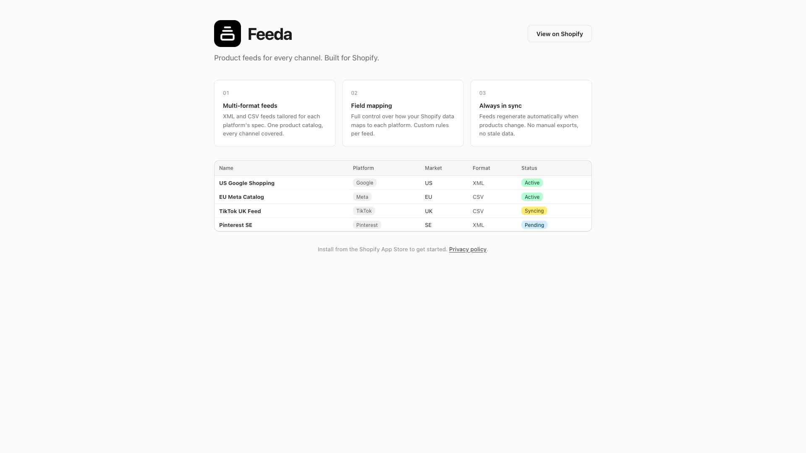Open the Pinterest SE feed row
Screen dimensions: 806x453
[x=236, y=225]
